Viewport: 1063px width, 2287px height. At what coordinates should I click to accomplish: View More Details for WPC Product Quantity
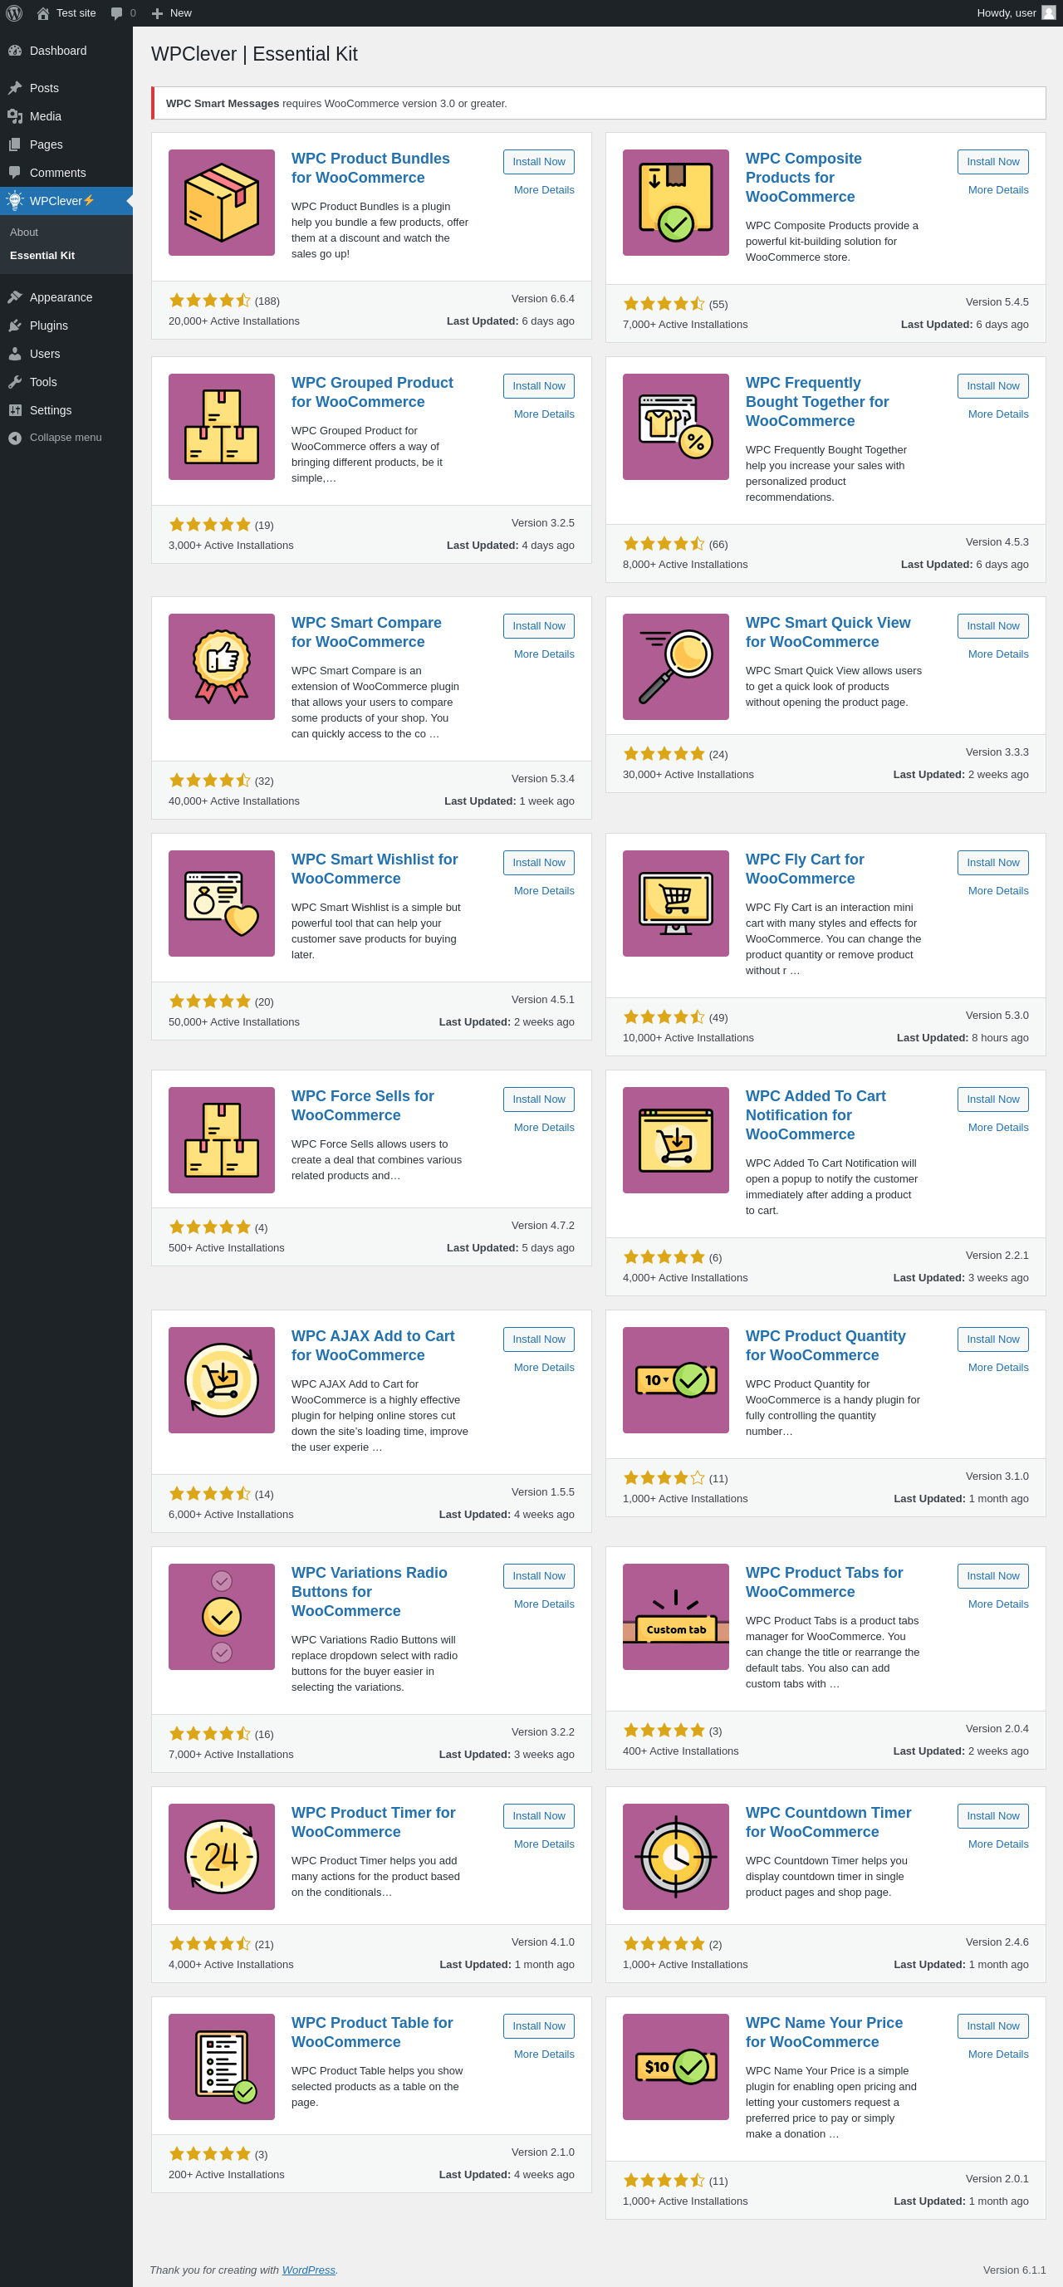pos(998,1368)
